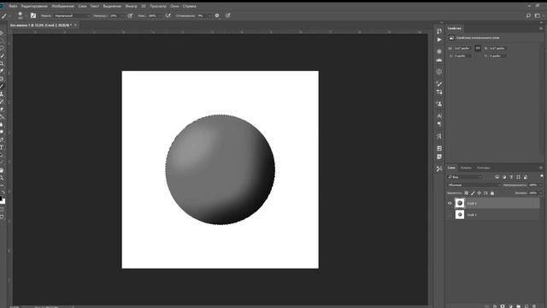Toggle lock transparent pixels
547x308 pixels.
point(467,193)
